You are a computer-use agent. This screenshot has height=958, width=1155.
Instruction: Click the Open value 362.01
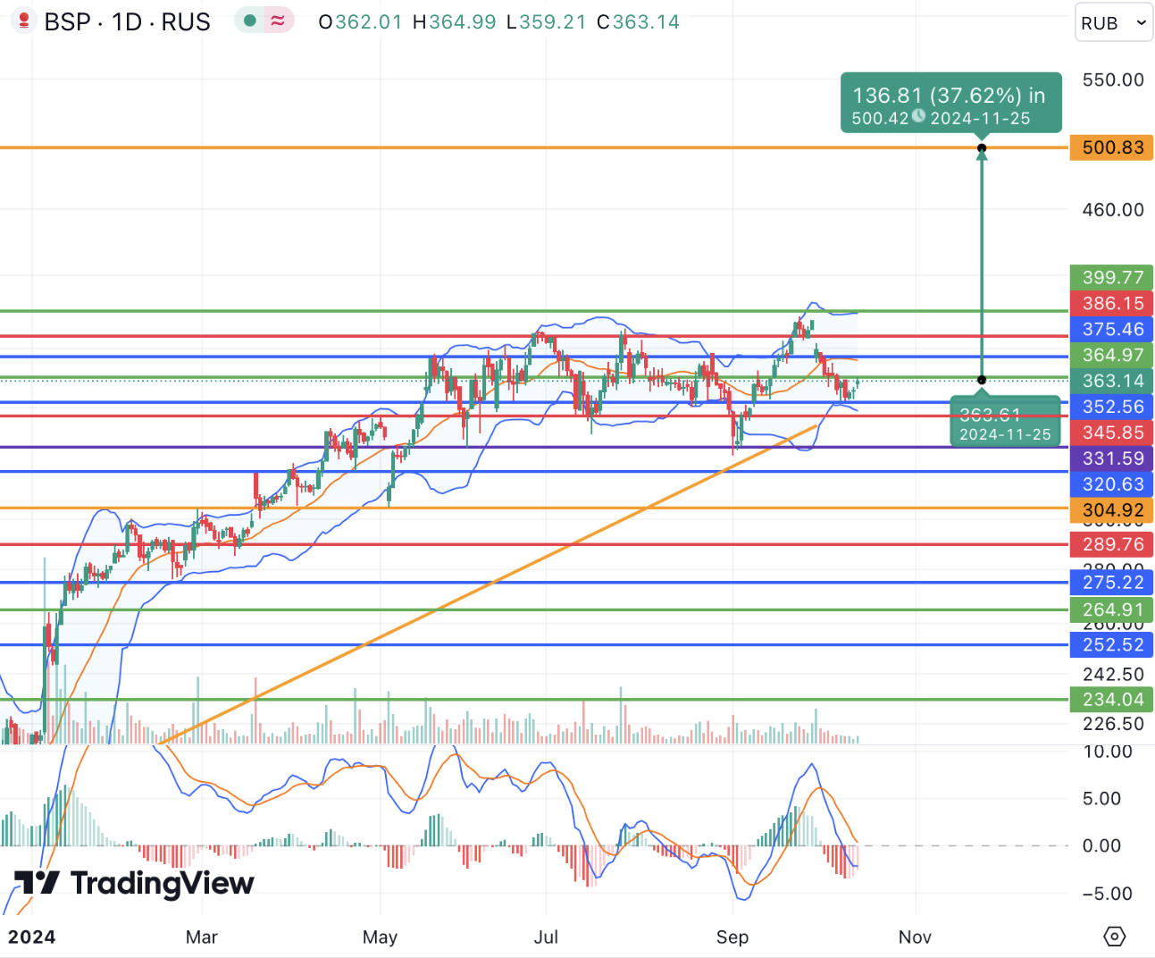[x=369, y=22]
